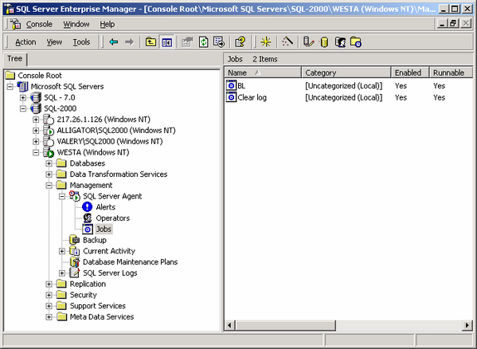Image resolution: width=477 pixels, height=349 pixels.
Task: Click the Refresh toolbar icon
Action: [203, 41]
